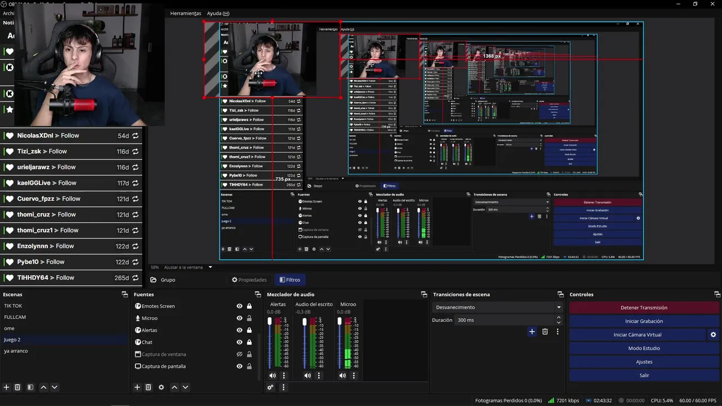Move source down in Fuentes list
The width and height of the screenshot is (722, 406).
[x=185, y=387]
